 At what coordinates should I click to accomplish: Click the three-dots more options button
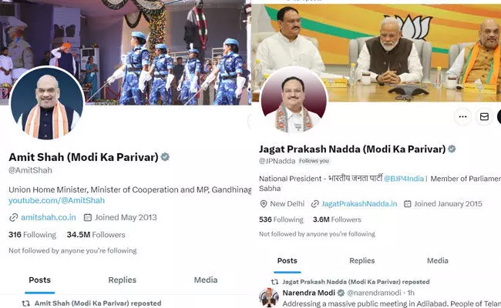462,117
